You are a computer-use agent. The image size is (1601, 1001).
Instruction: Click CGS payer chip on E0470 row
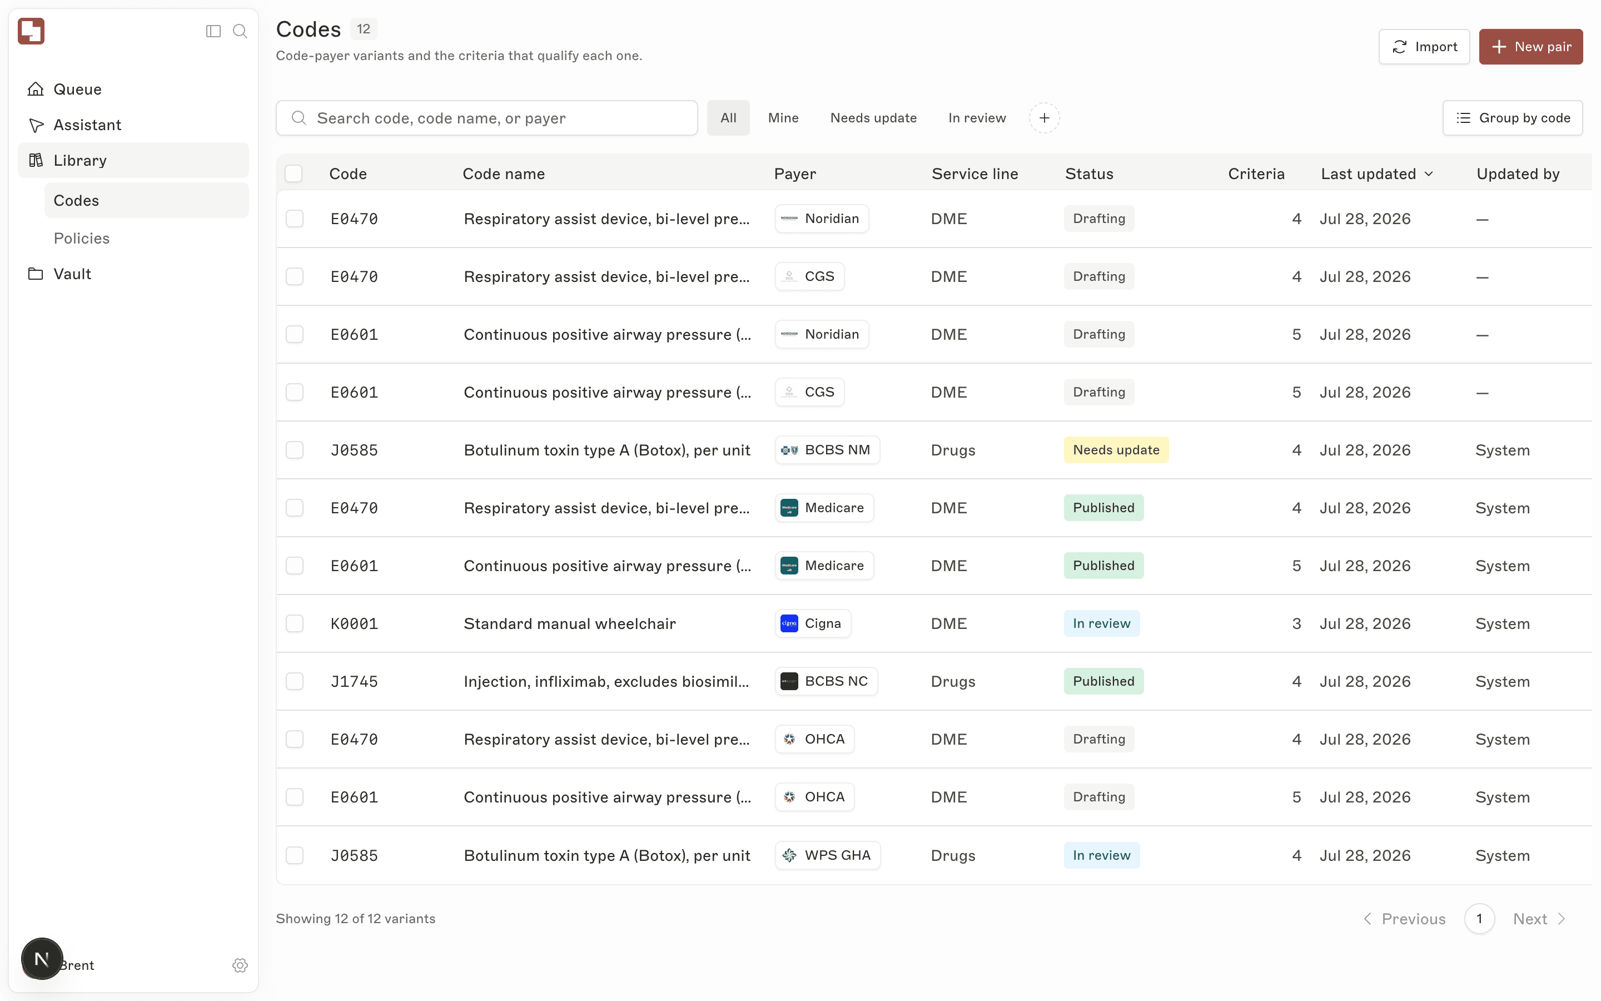pyautogui.click(x=809, y=276)
